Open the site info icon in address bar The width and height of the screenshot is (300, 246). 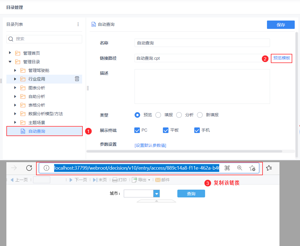point(47,168)
